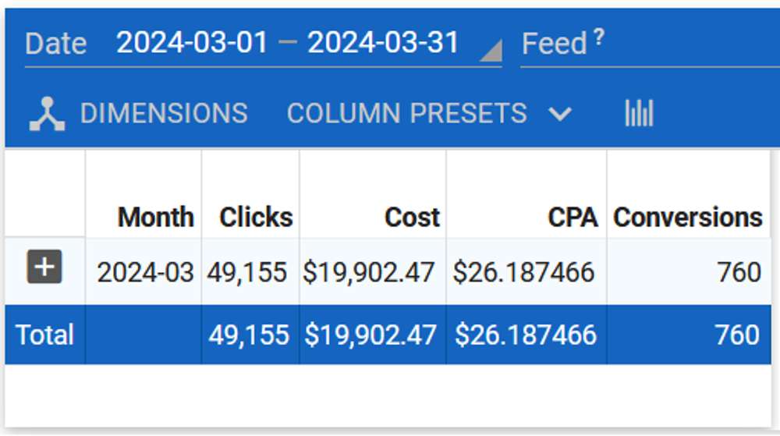This screenshot has width=780, height=436.
Task: Open the date range dropdown triangle
Action: 489,51
